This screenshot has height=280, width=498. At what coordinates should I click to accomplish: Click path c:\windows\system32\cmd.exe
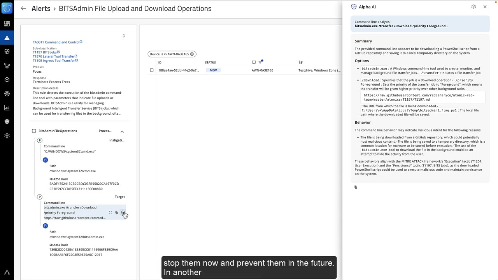pyautogui.click(x=72, y=171)
